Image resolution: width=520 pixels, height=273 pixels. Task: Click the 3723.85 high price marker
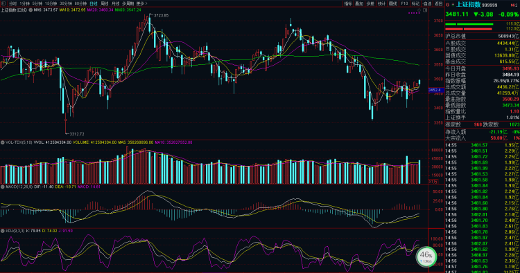pos(161,15)
